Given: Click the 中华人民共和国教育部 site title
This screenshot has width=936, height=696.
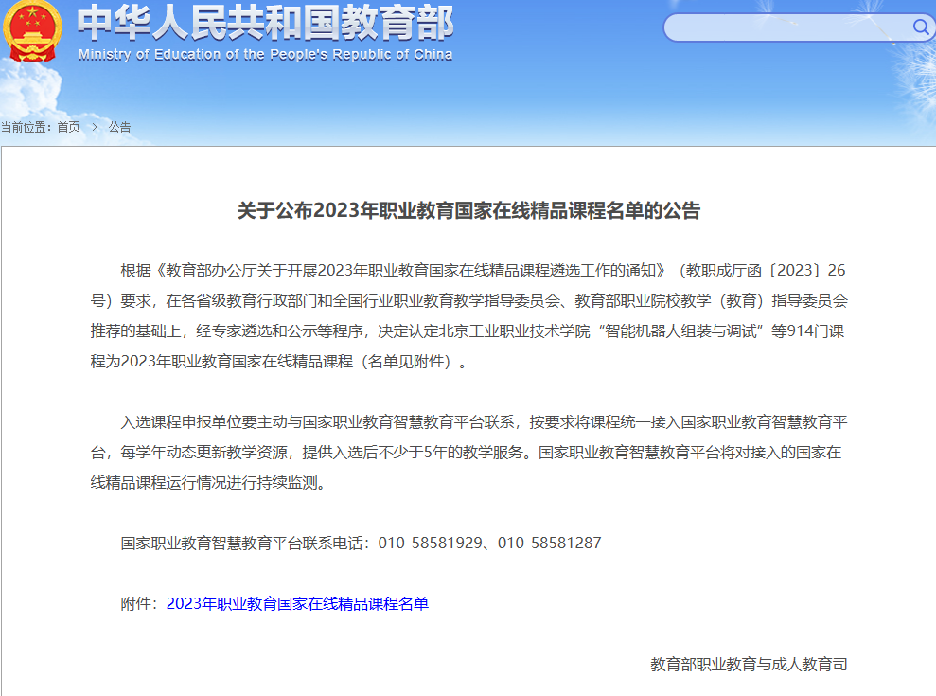Looking at the screenshot, I should tap(265, 23).
